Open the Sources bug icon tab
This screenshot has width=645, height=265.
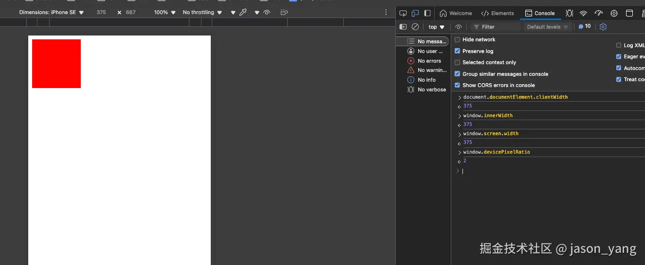[x=569, y=13]
